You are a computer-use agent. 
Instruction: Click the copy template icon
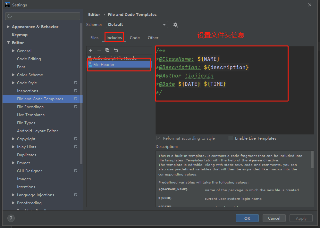[107, 50]
